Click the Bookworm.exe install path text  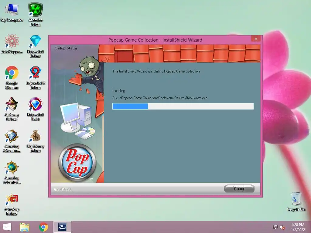(x=160, y=98)
